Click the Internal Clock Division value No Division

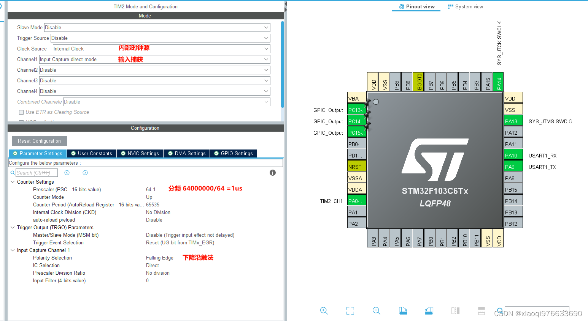tap(158, 212)
